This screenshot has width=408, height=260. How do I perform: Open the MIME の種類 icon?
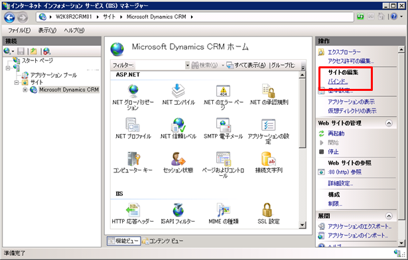click(224, 214)
